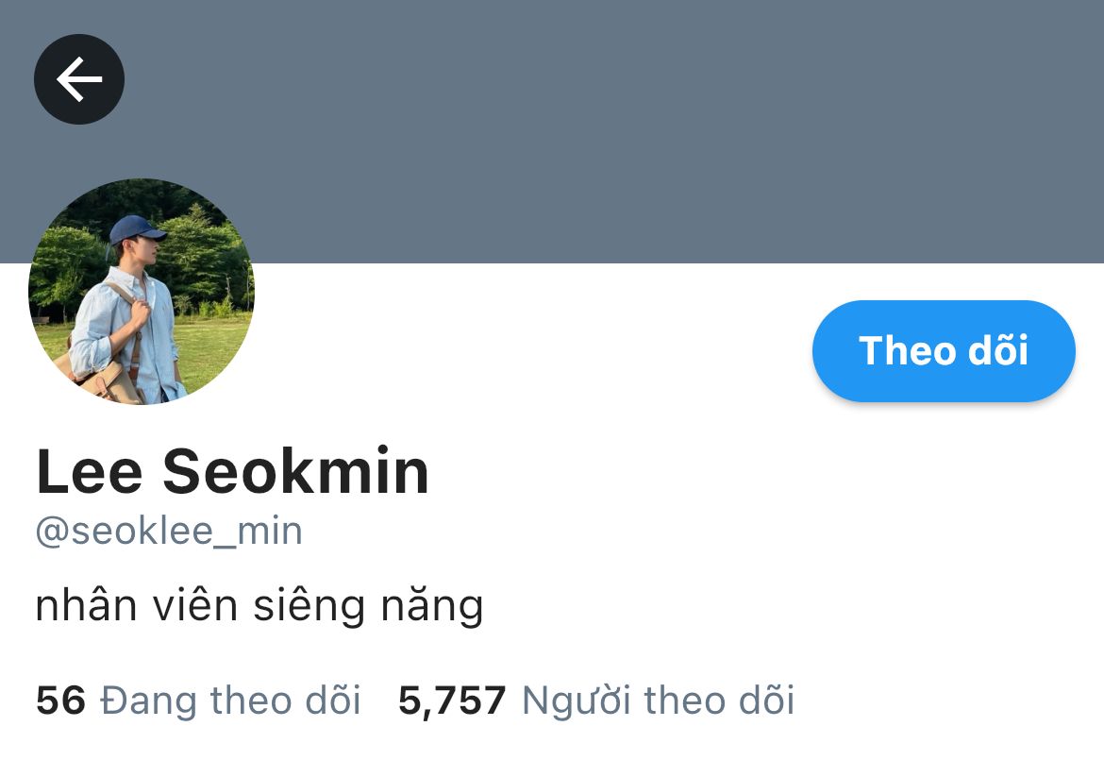The width and height of the screenshot is (1104, 777).
Task: Open the Người theo dõi list
Action: pyautogui.click(x=596, y=701)
